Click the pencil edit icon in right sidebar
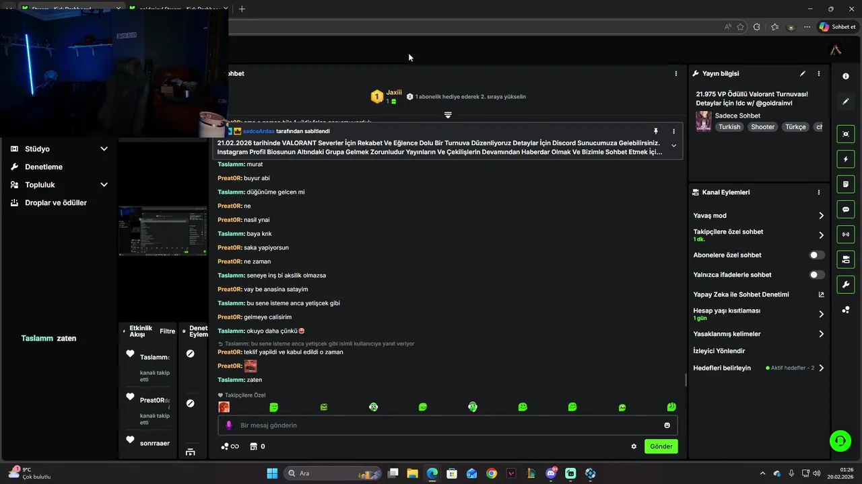This screenshot has height=484, width=862. click(x=846, y=102)
